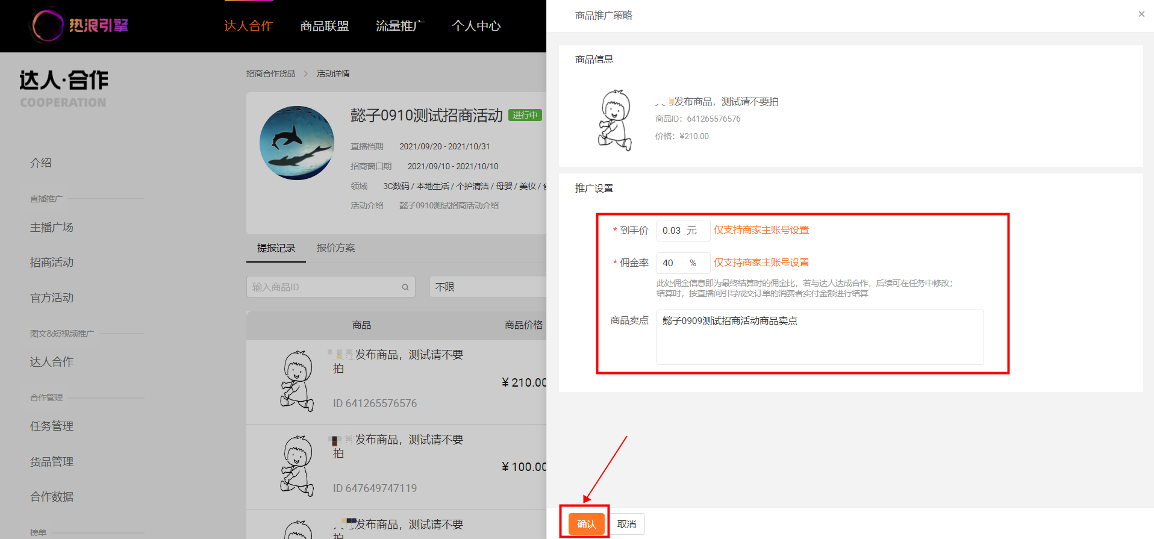The width and height of the screenshot is (1154, 539).
Task: Open 主播广场 in the sidebar
Action: tap(52, 227)
